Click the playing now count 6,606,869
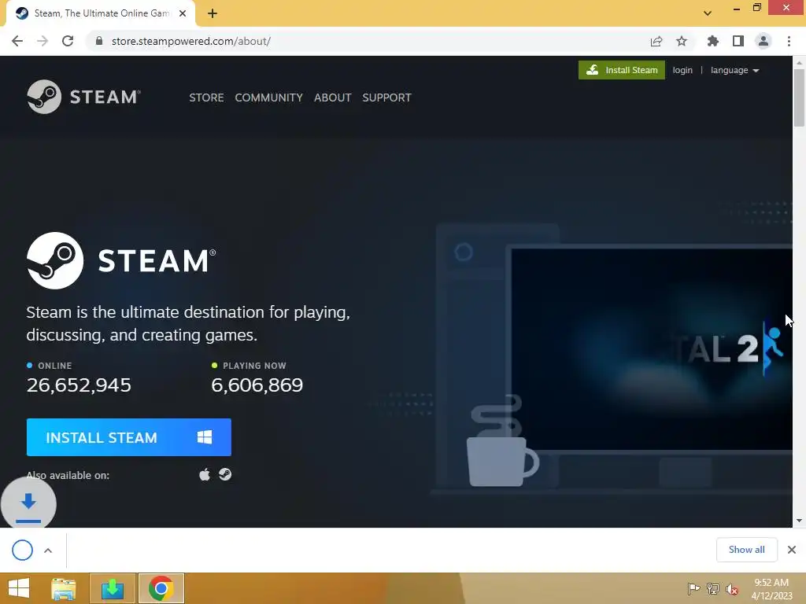This screenshot has width=806, height=604. pyautogui.click(x=257, y=385)
